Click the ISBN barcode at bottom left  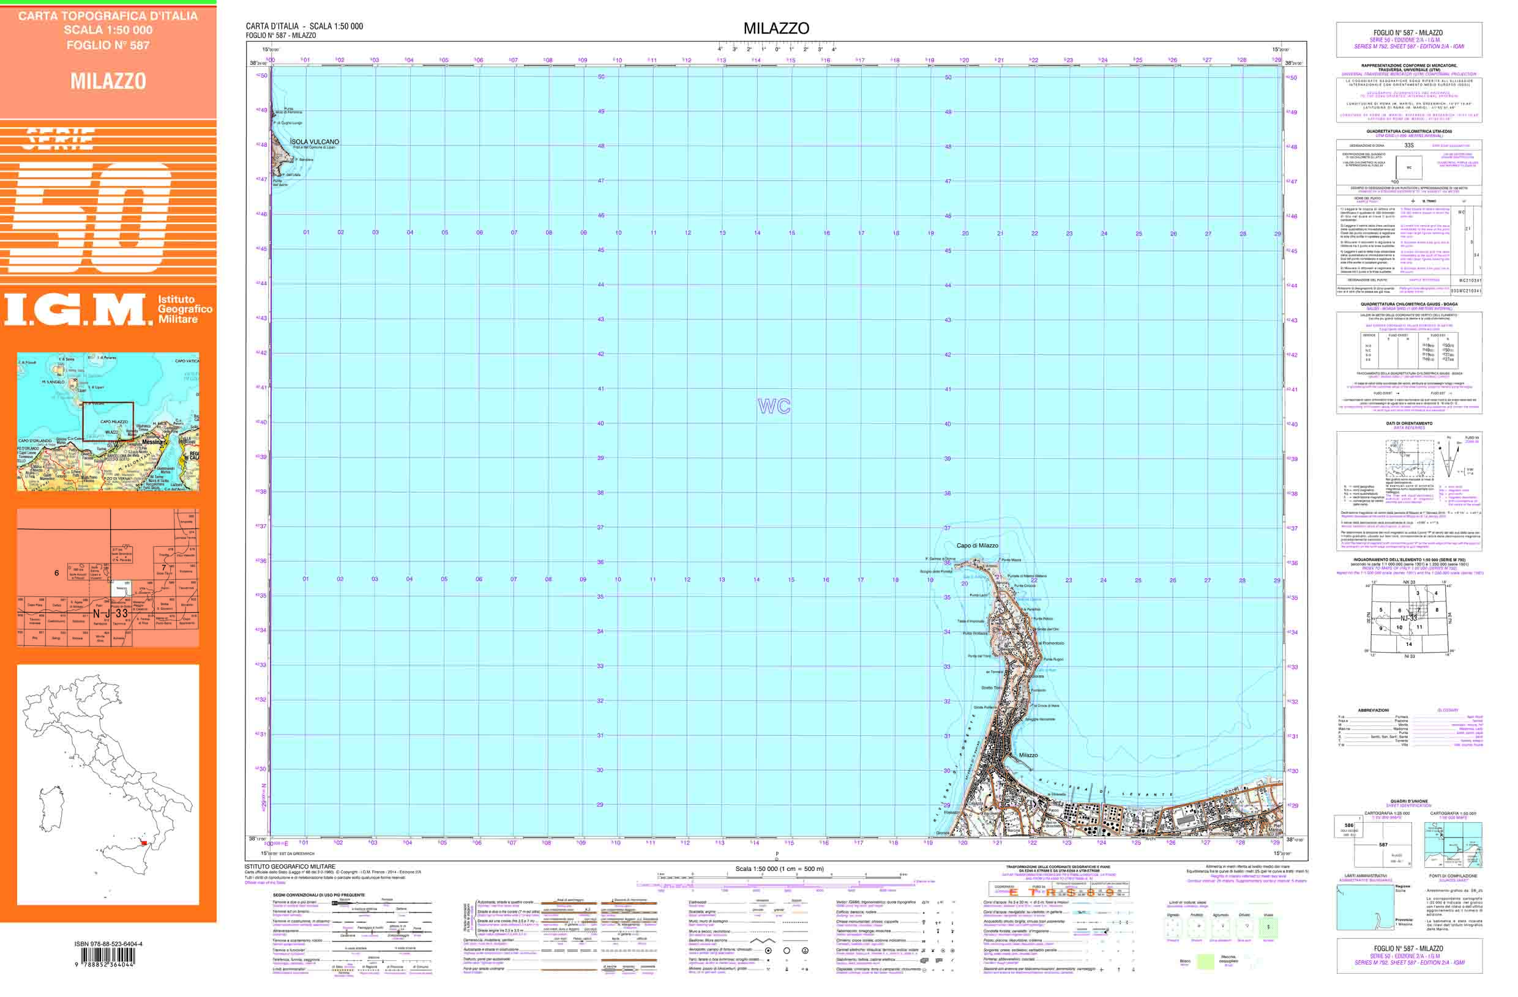tap(108, 956)
